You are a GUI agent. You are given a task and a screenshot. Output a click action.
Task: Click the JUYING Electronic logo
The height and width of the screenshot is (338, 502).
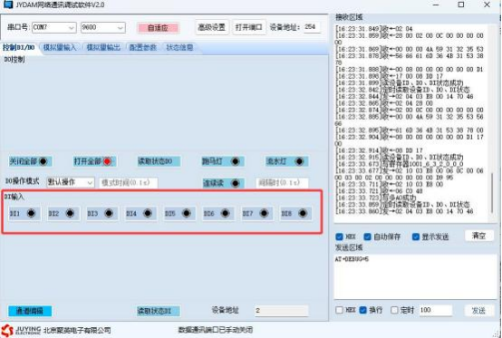21,331
